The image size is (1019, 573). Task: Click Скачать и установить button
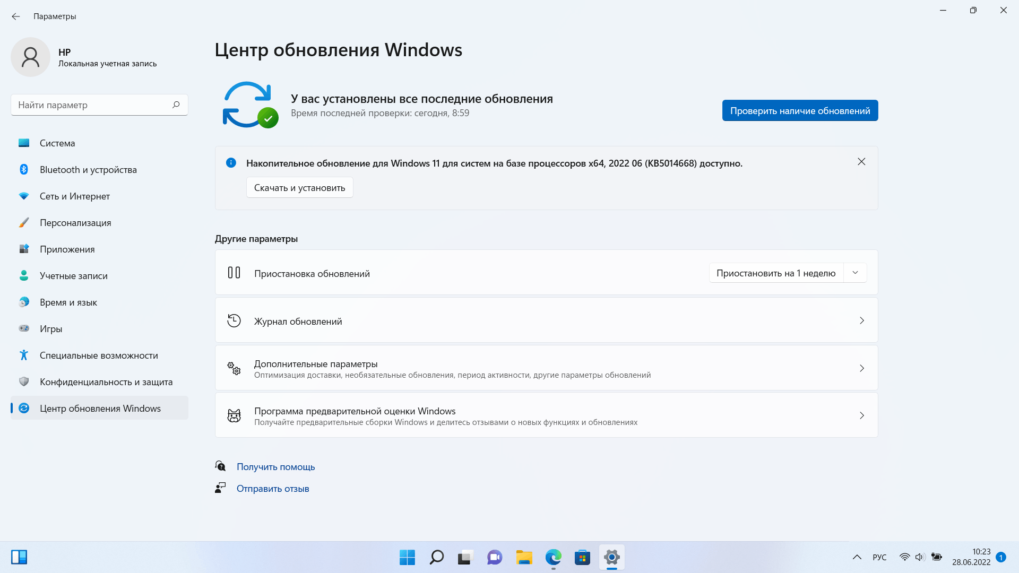(x=299, y=187)
